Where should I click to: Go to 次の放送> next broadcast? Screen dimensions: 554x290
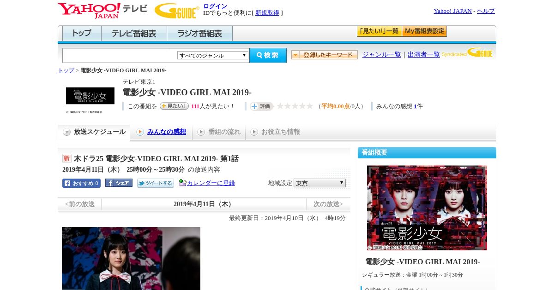328,204
